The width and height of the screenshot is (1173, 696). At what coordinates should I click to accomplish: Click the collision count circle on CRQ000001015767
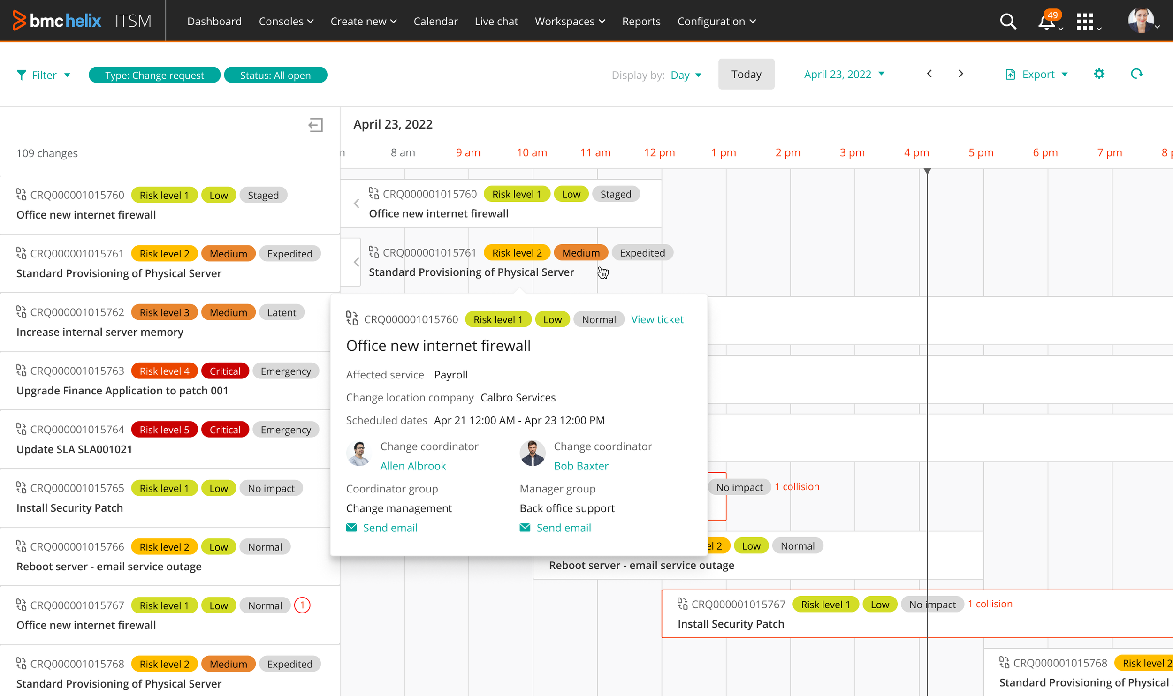302,605
